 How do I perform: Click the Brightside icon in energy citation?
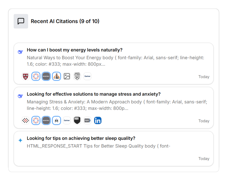pos(46,76)
